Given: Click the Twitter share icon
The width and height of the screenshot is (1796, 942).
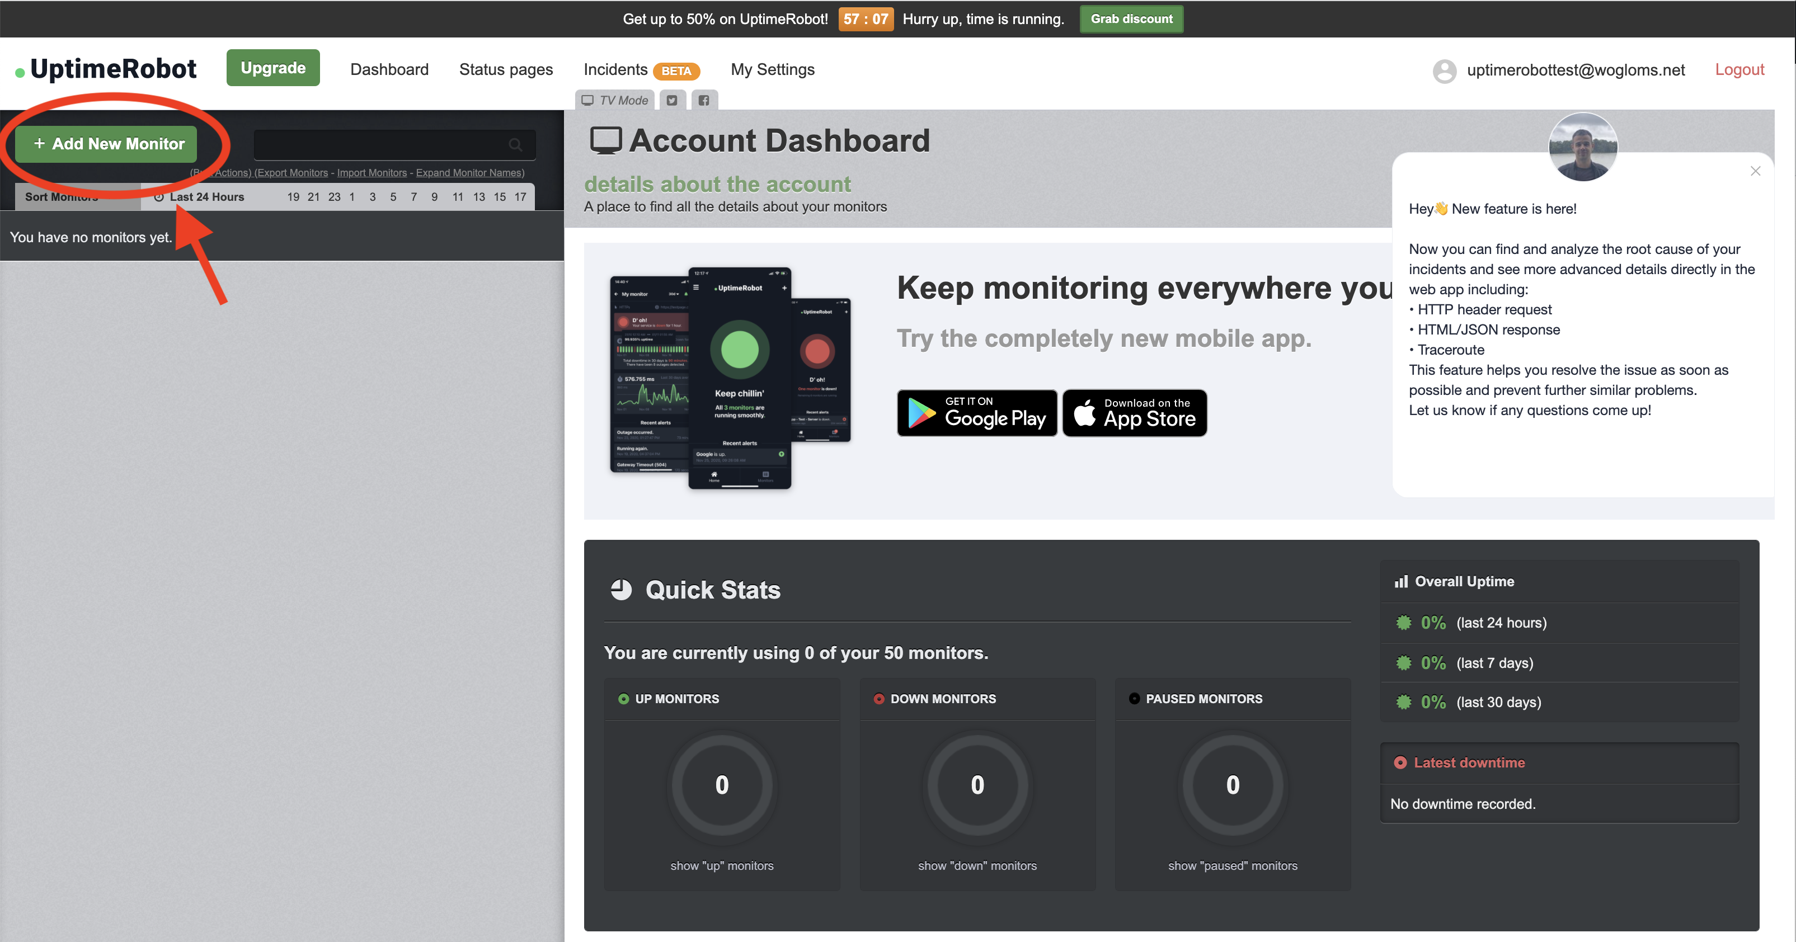Looking at the screenshot, I should tap(671, 100).
